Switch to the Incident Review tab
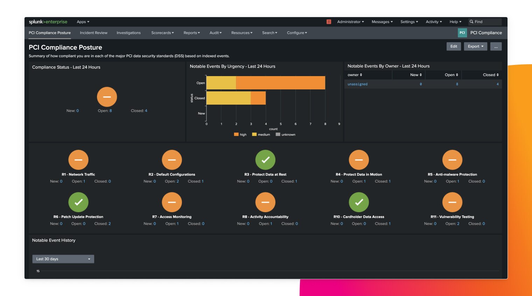This screenshot has width=532, height=296. [93, 33]
